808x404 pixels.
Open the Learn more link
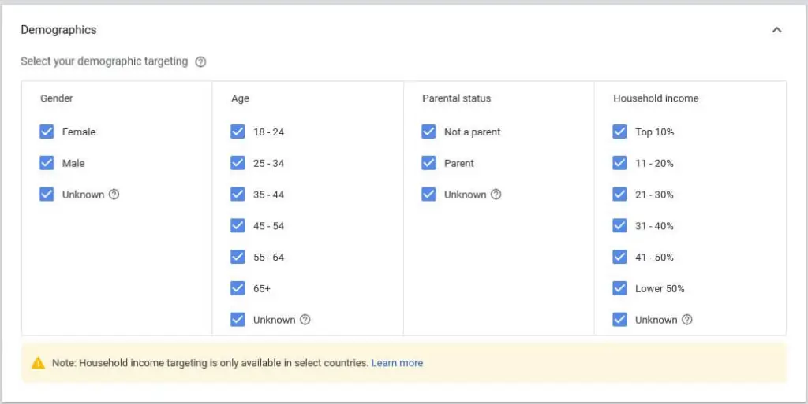coord(397,363)
